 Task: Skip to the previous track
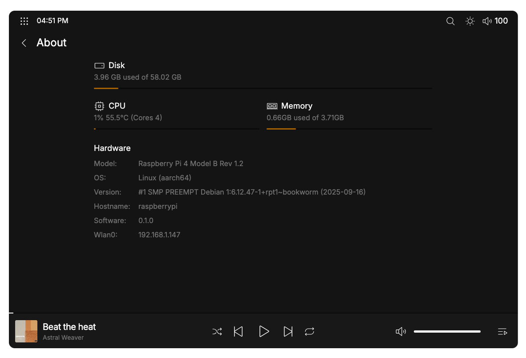[x=239, y=331]
